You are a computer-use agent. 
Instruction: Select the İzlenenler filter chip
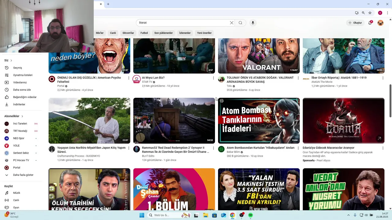(x=185, y=33)
